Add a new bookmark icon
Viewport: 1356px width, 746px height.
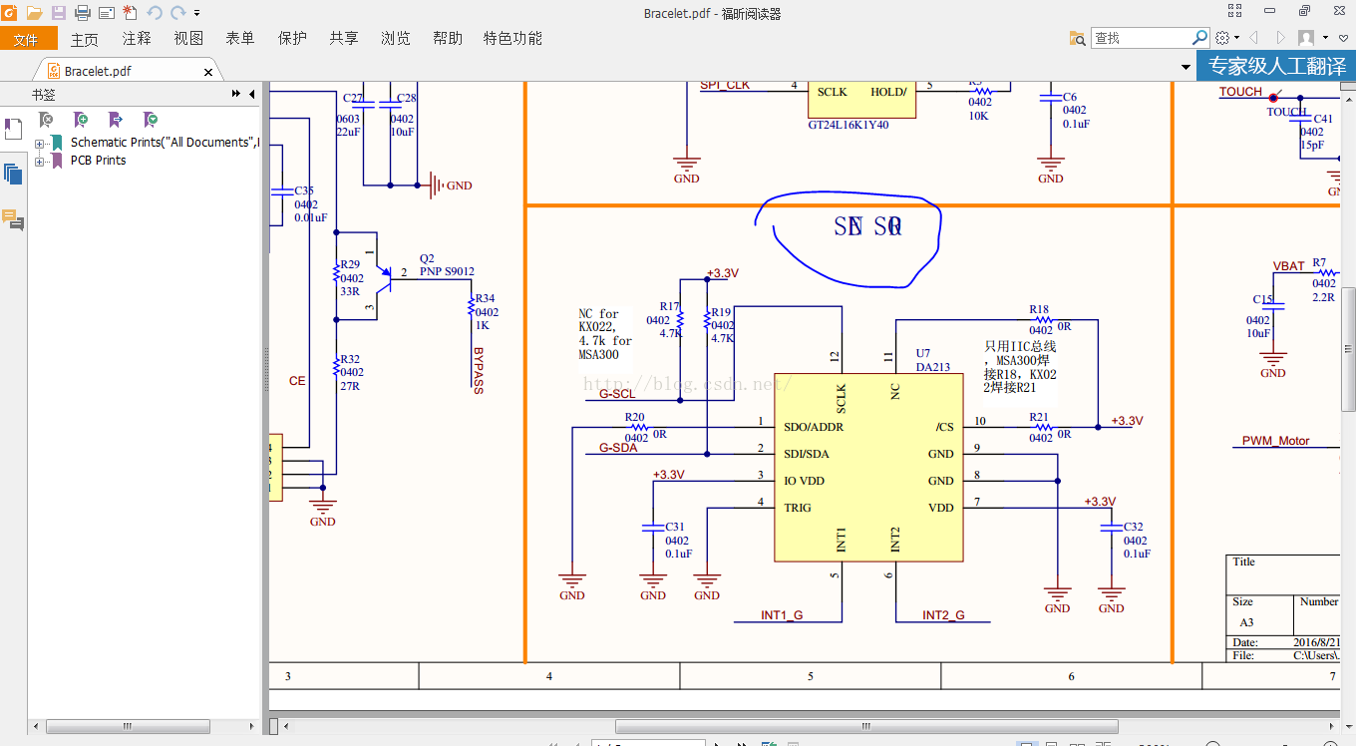81,119
